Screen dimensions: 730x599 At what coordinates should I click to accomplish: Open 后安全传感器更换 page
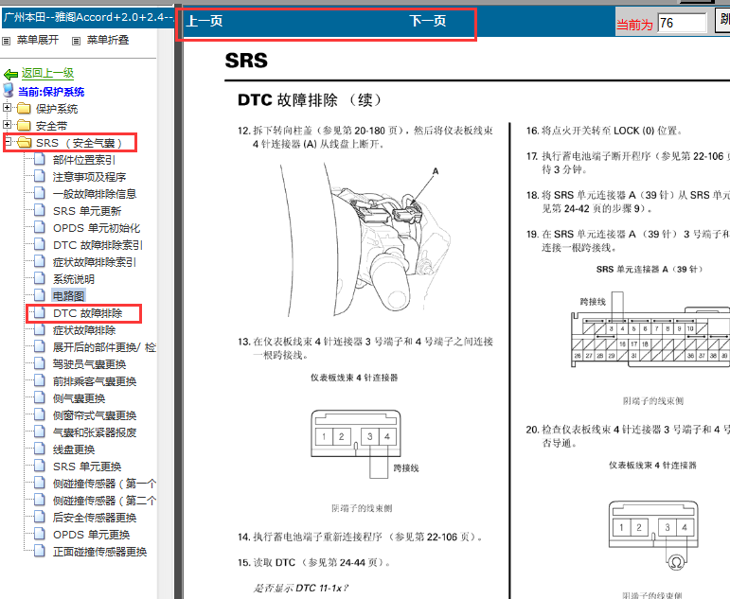click(x=95, y=518)
